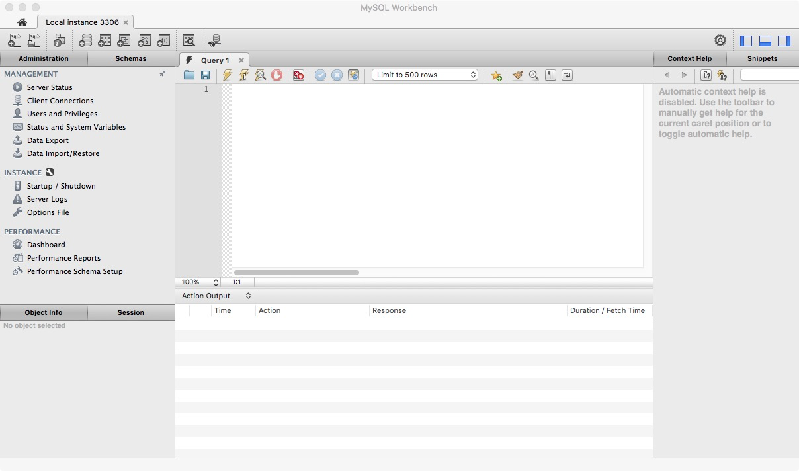799x471 pixels.
Task: Toggle the bottom output panel
Action: pos(765,41)
